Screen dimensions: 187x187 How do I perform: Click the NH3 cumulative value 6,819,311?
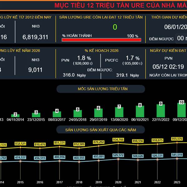[x=35, y=37]
